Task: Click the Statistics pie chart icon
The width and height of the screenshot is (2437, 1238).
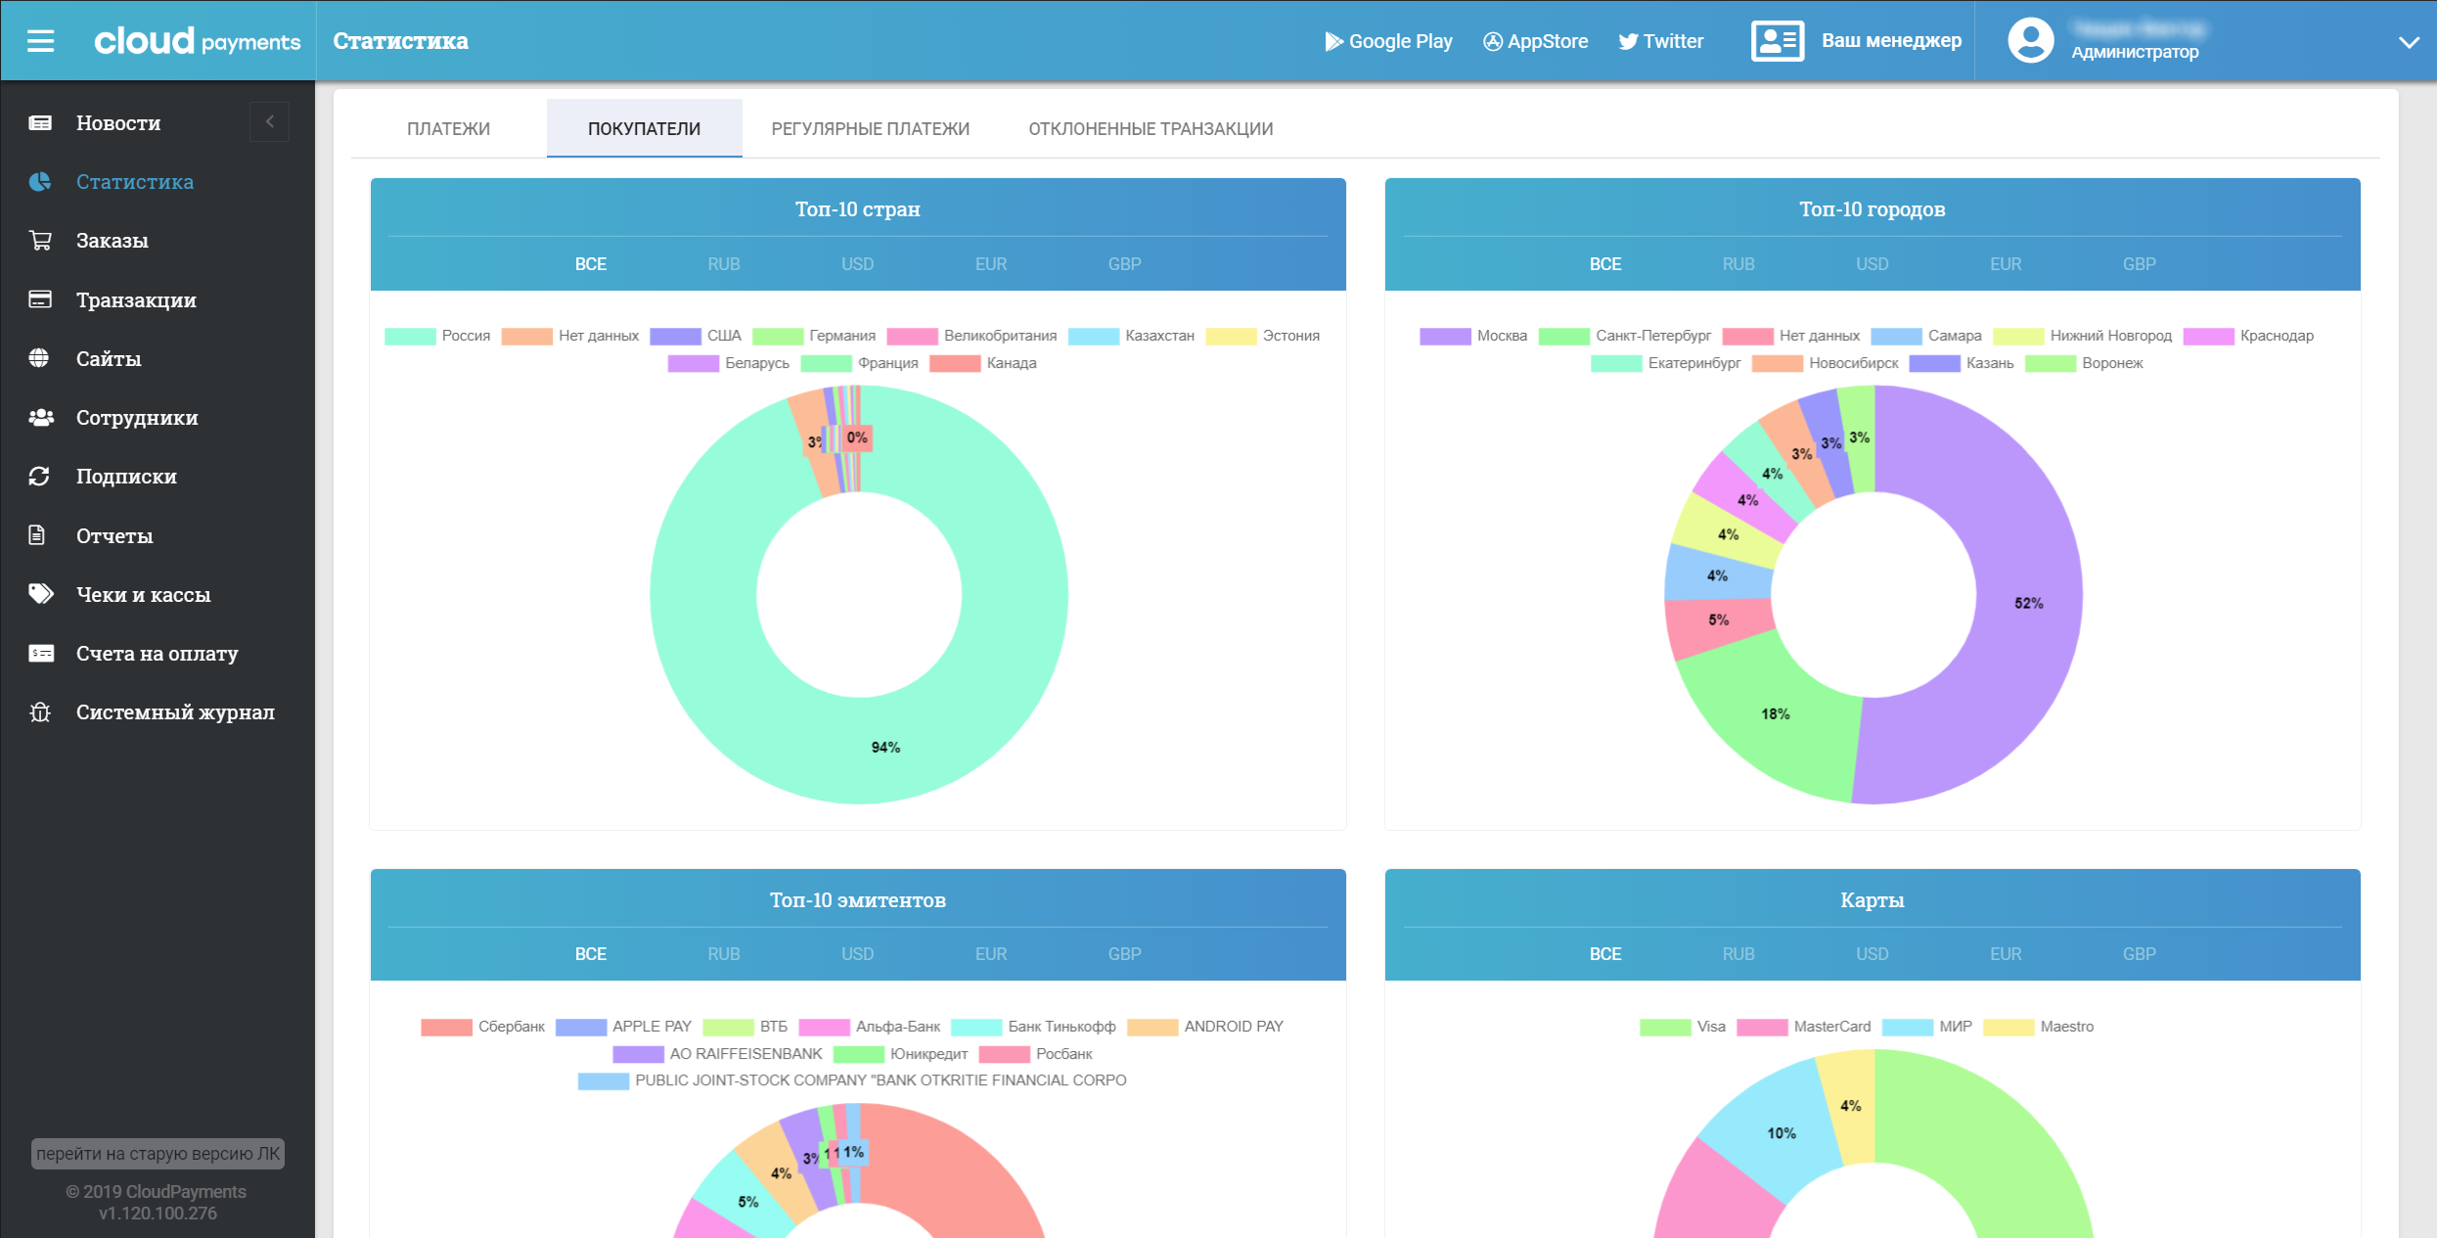Action: pos(40,182)
